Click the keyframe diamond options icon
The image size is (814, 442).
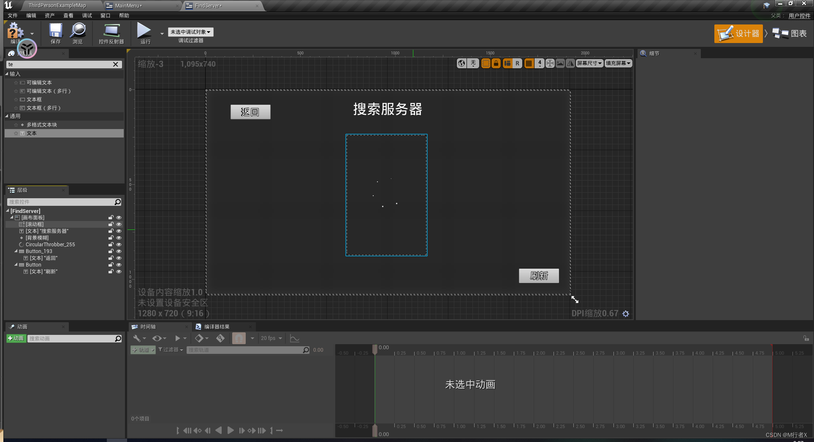(199, 338)
